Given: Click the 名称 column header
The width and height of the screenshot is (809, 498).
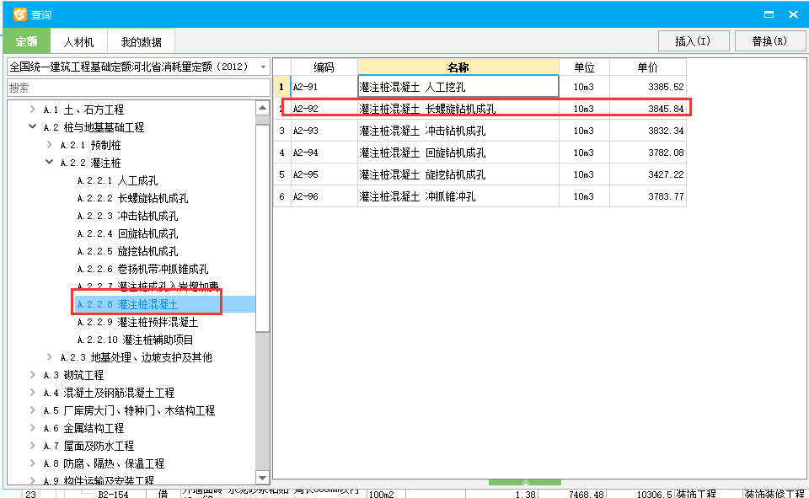Looking at the screenshot, I should tap(458, 67).
